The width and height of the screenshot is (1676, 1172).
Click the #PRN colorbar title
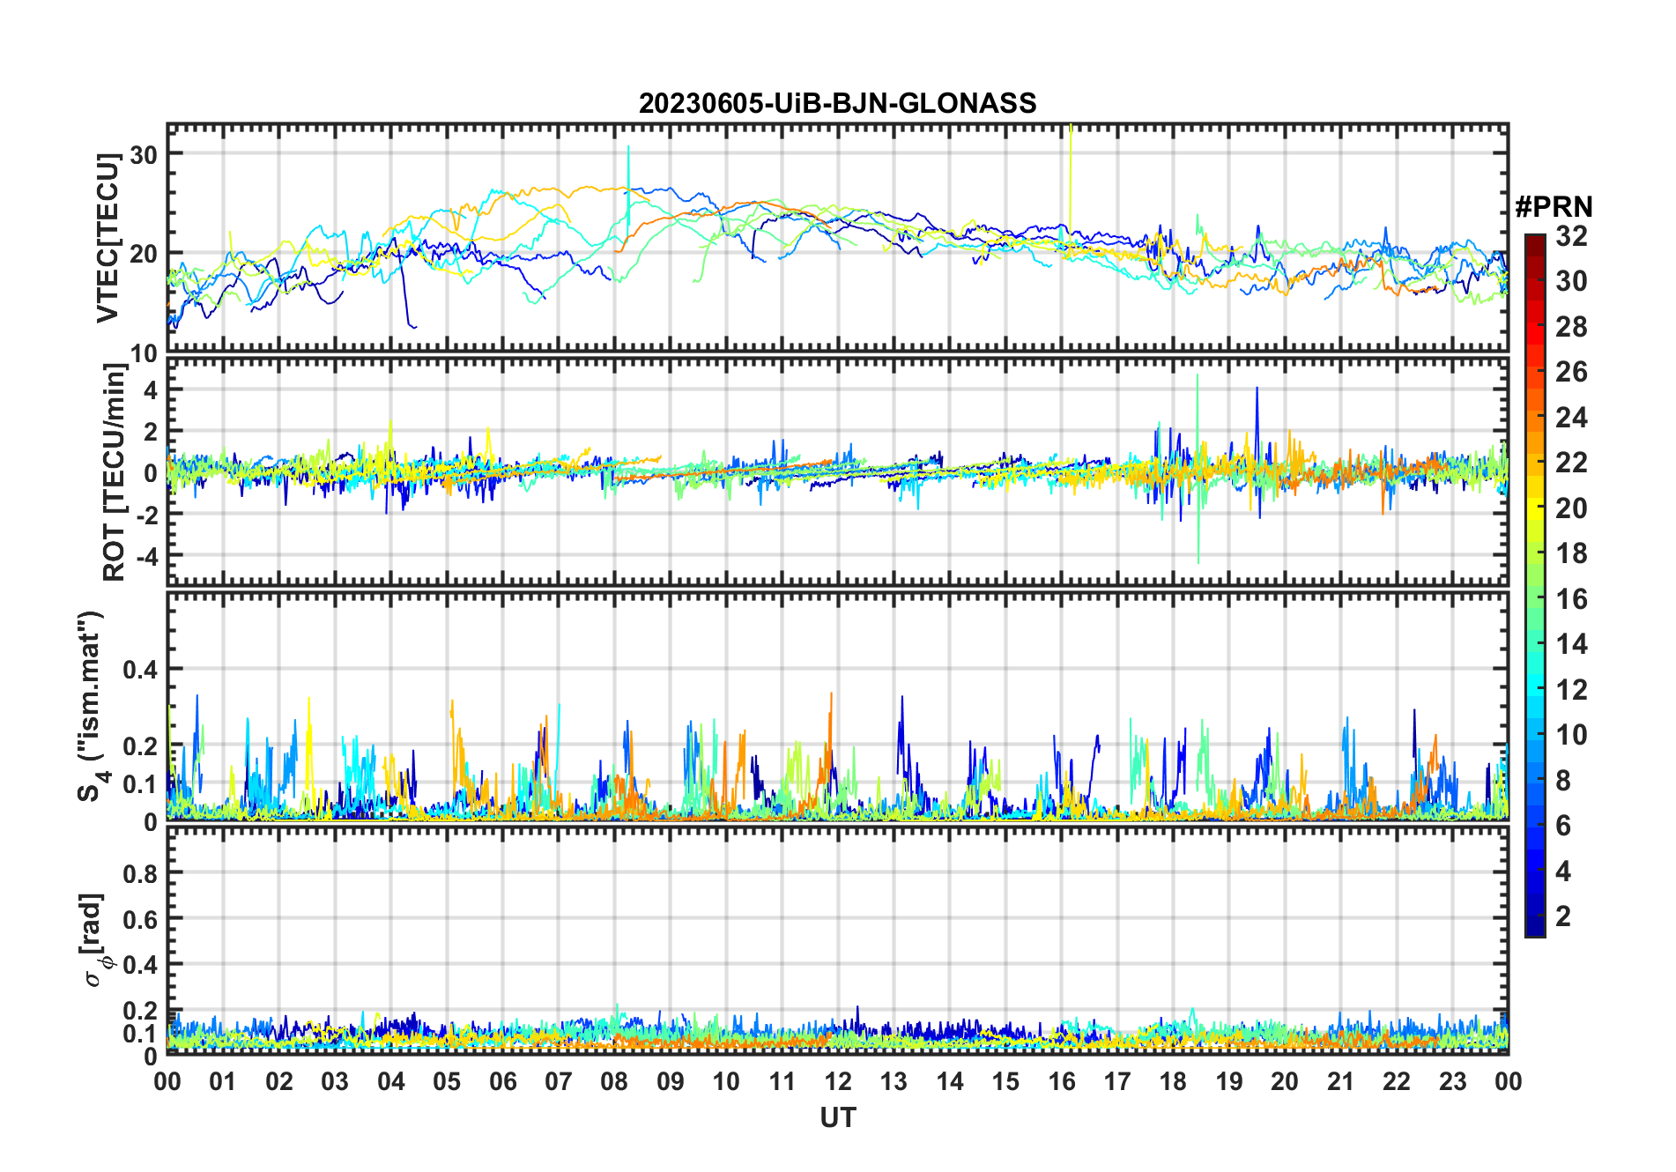pos(1554,207)
